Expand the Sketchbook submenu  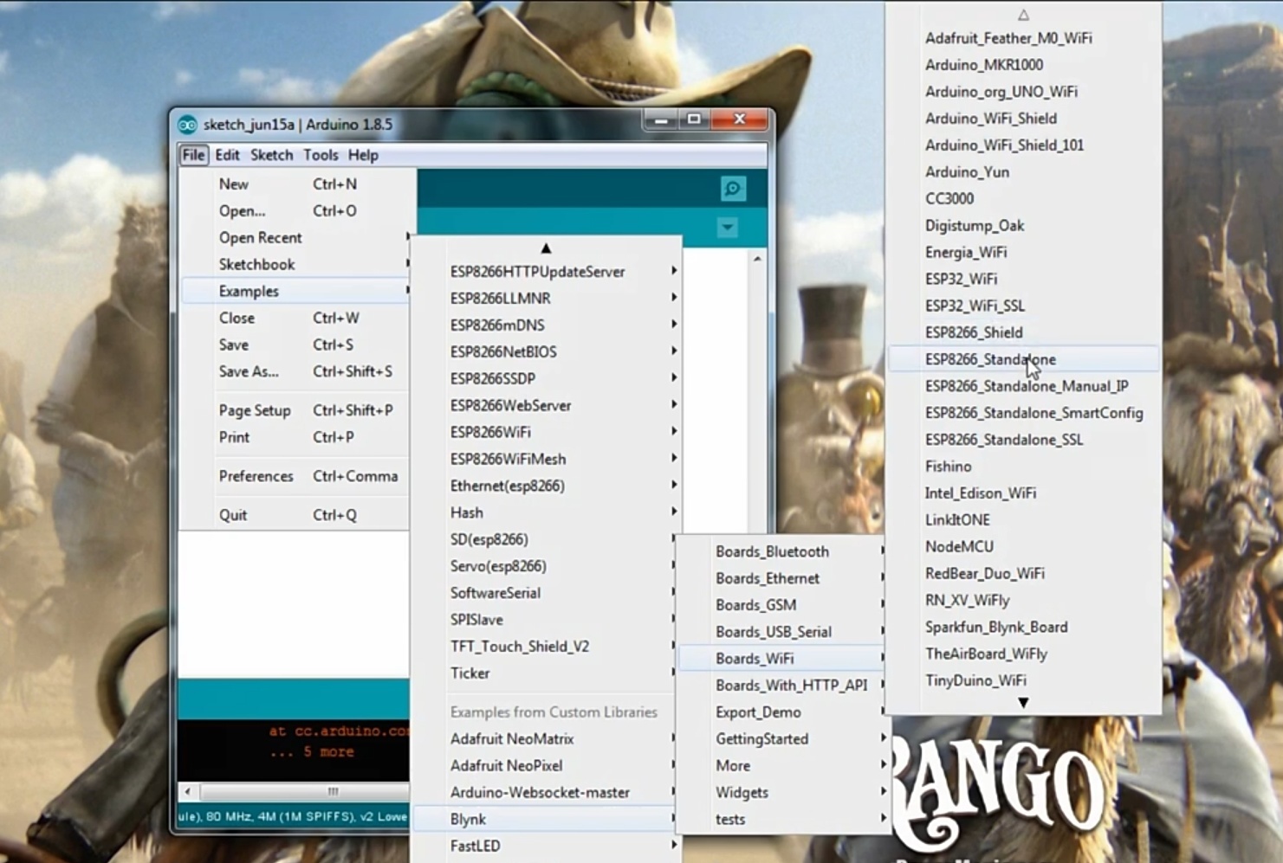(x=295, y=264)
